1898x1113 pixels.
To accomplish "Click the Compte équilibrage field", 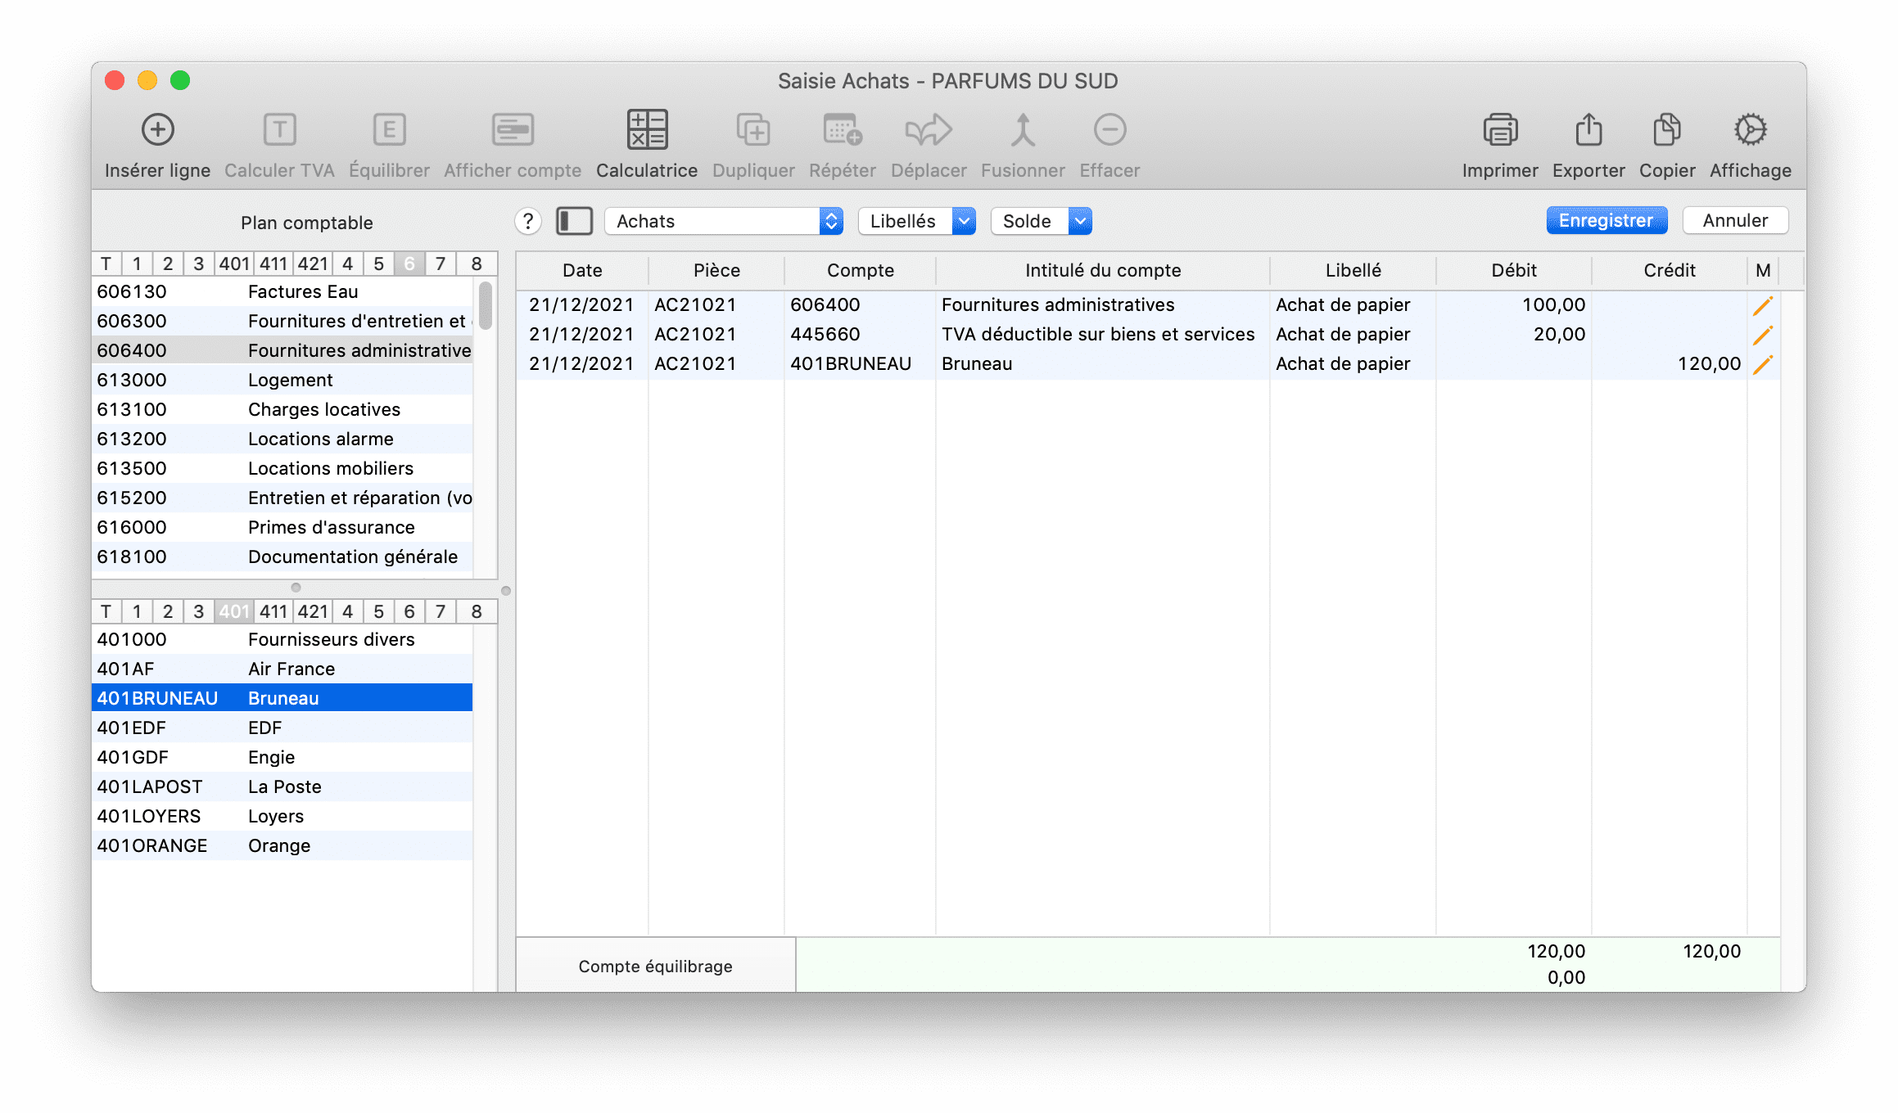I will [655, 966].
